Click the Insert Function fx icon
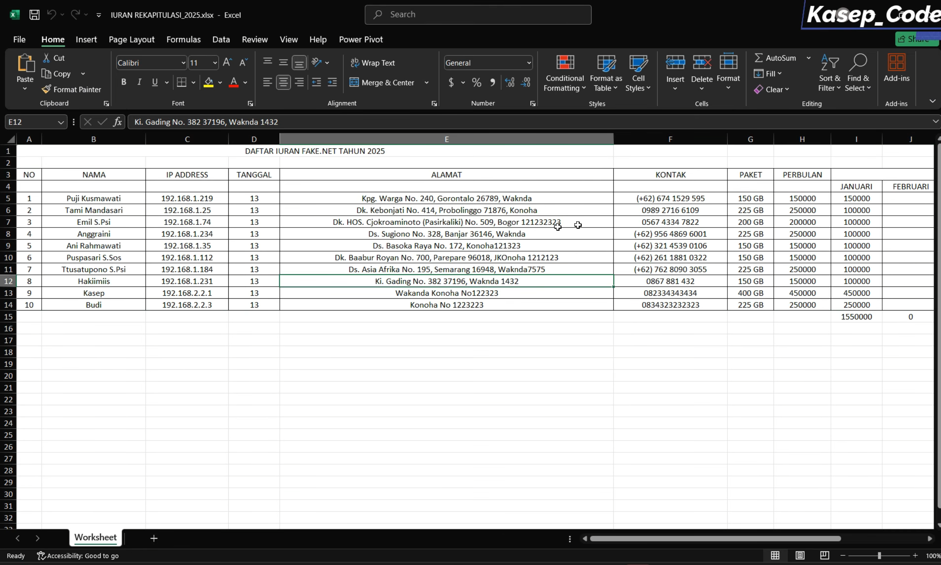The image size is (941, 565). pyautogui.click(x=117, y=122)
